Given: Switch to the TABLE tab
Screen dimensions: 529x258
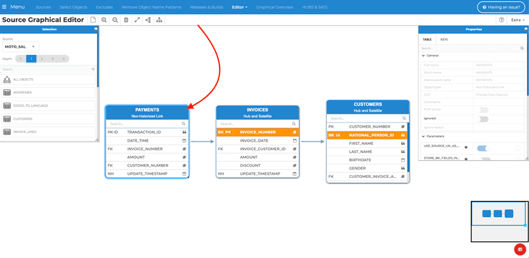Looking at the screenshot, I should 427,40.
